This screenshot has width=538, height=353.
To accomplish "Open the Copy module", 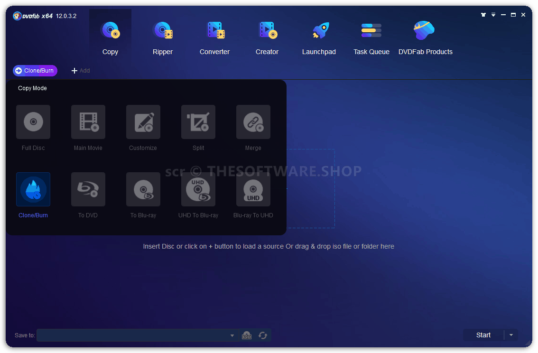I will pyautogui.click(x=110, y=38).
